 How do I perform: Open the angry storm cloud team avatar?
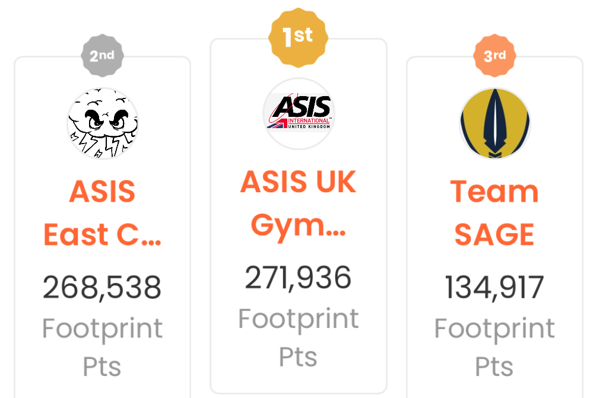[103, 123]
